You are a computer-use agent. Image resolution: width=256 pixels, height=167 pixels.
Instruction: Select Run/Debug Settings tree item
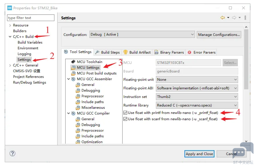pos(30,82)
